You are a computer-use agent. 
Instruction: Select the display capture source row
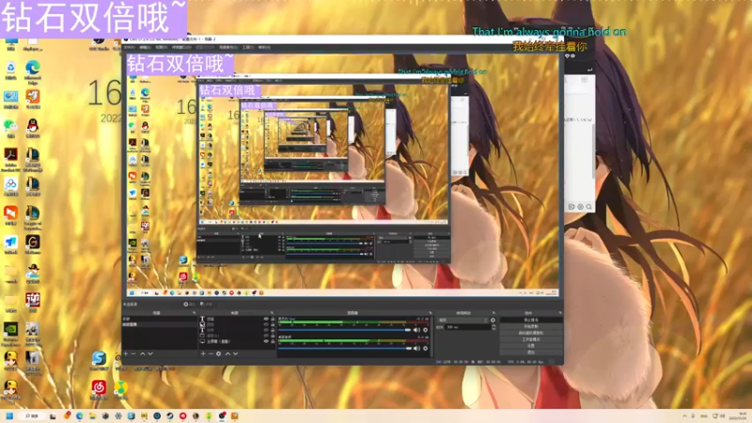point(237,341)
